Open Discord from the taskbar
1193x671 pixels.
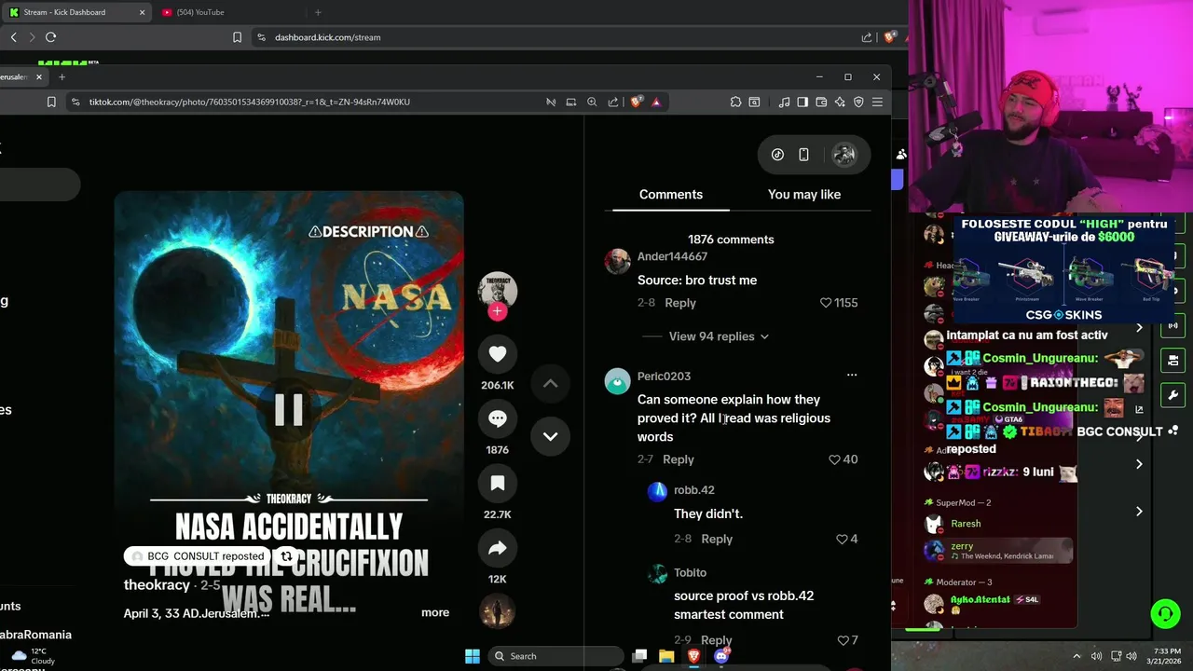pos(720,656)
